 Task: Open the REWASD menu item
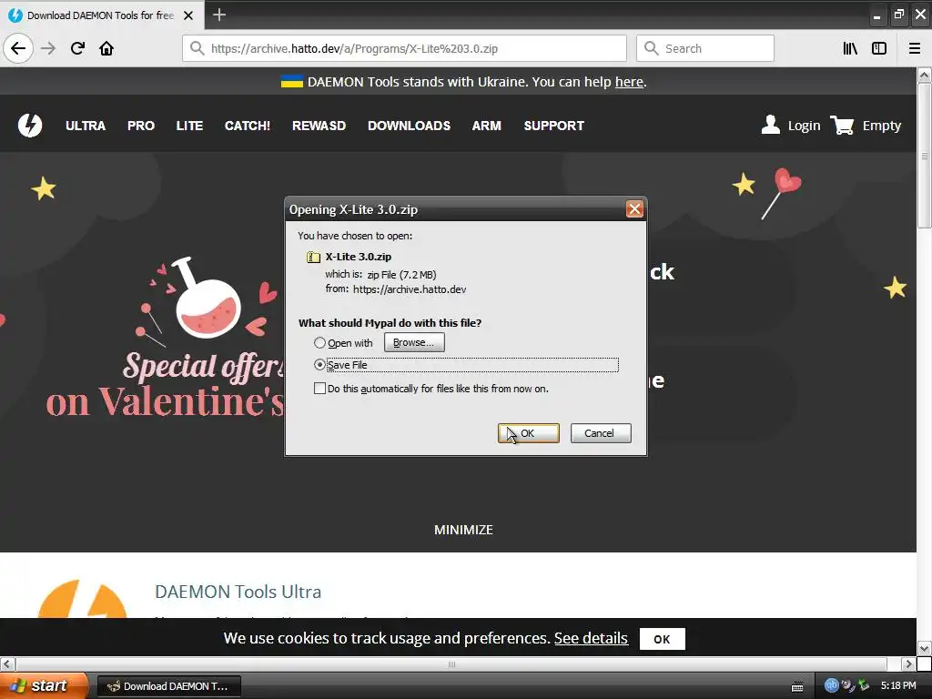(319, 126)
